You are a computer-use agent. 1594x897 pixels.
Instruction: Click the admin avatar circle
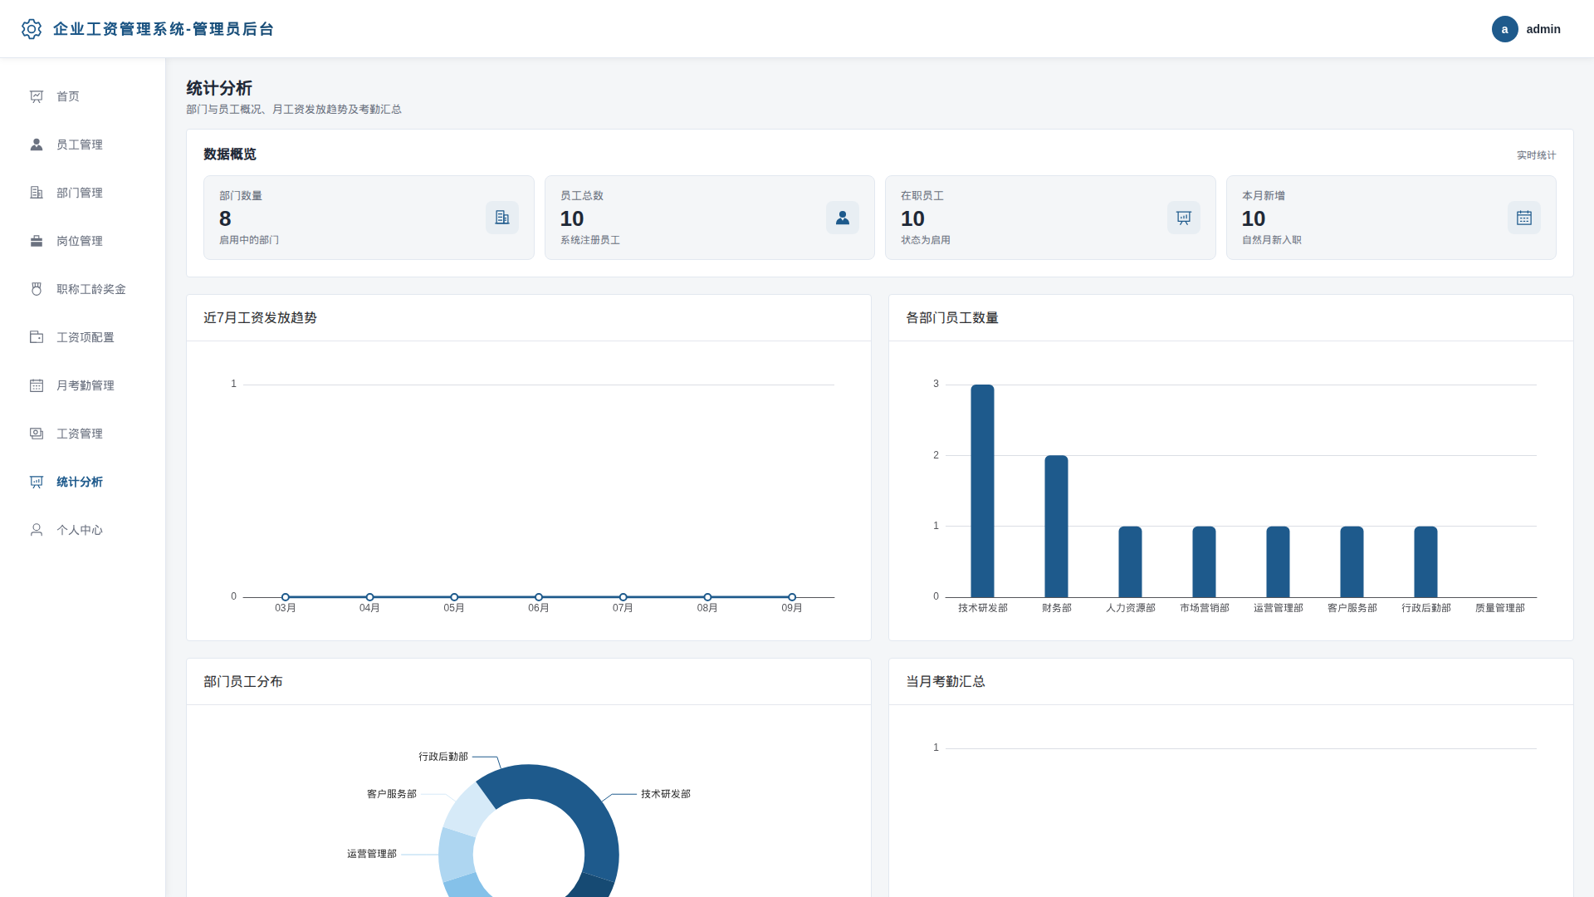click(x=1504, y=29)
